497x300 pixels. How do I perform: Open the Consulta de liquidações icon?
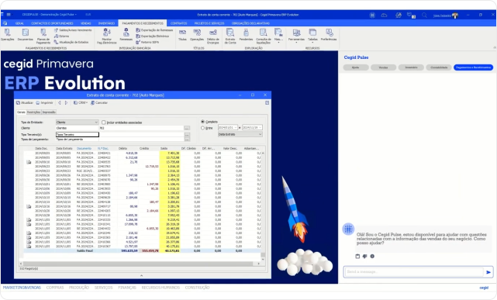264,36
